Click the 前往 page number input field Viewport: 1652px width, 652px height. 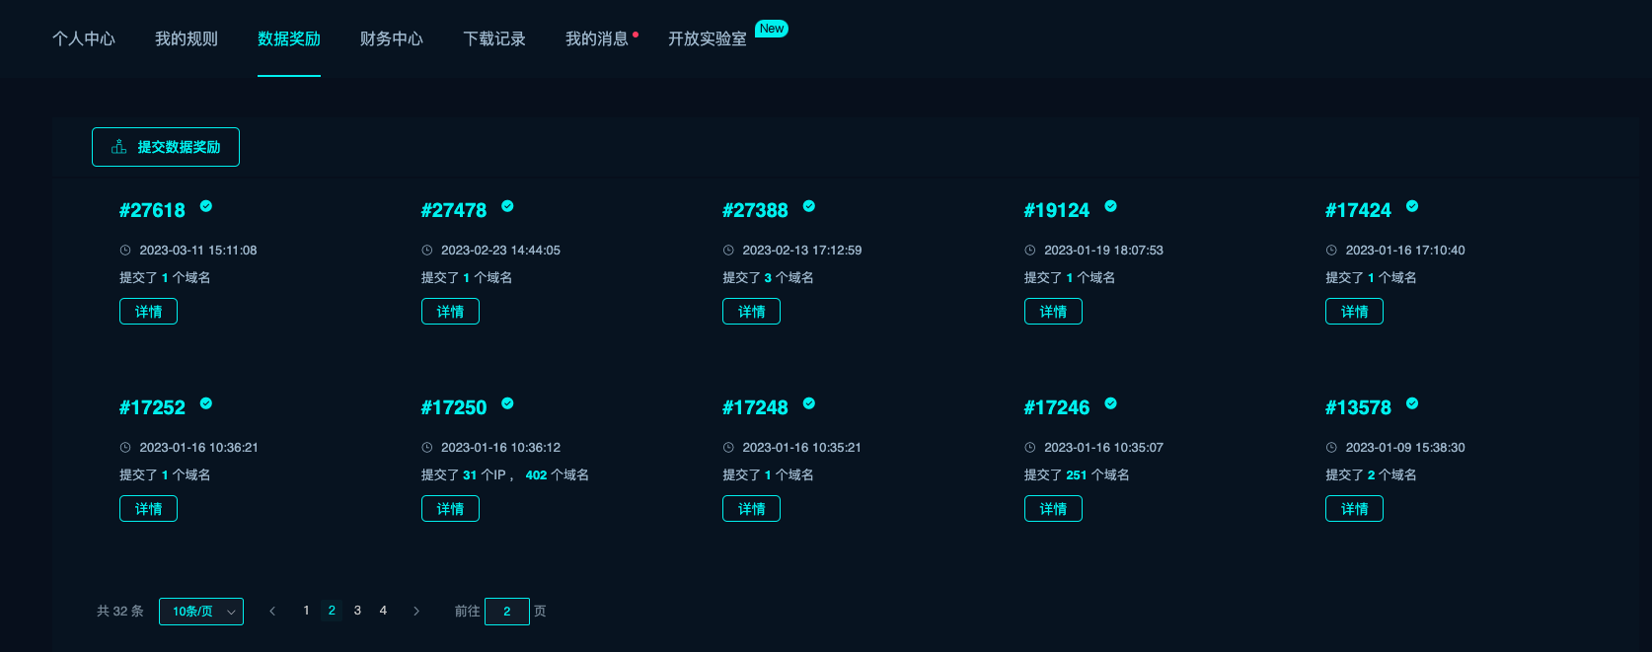507,612
